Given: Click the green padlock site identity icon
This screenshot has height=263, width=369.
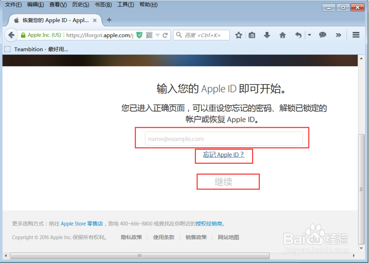Looking at the screenshot, I should pyautogui.click(x=23, y=35).
